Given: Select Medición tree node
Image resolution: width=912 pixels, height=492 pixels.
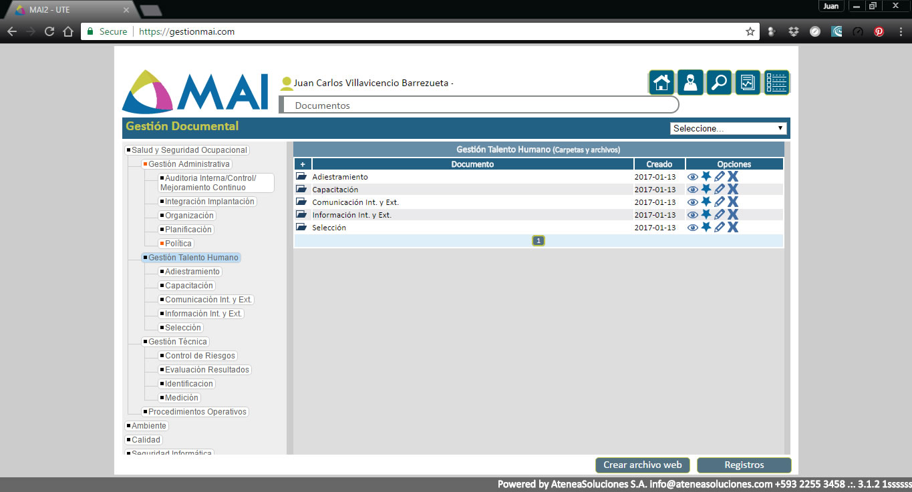Looking at the screenshot, I should (x=181, y=398).
